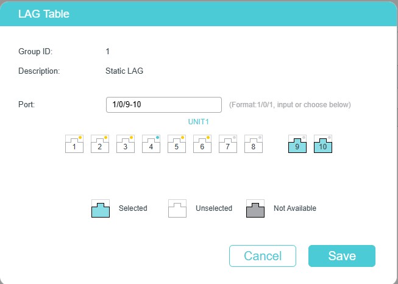This screenshot has width=398, height=284.
Task: Select port 4 with blue indicator
Action: 151,144
